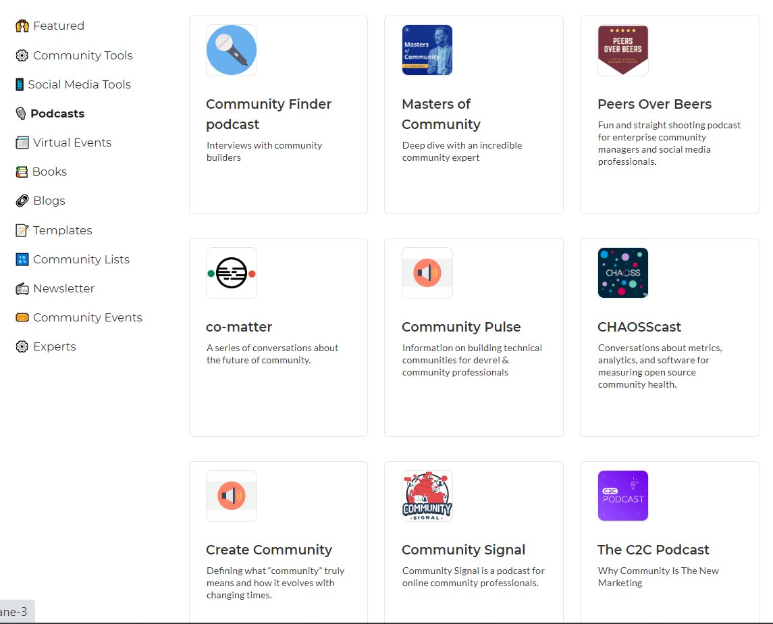Screen dimensions: 773x624
Task: Open the Community Signal podcast card
Action: pos(473,540)
